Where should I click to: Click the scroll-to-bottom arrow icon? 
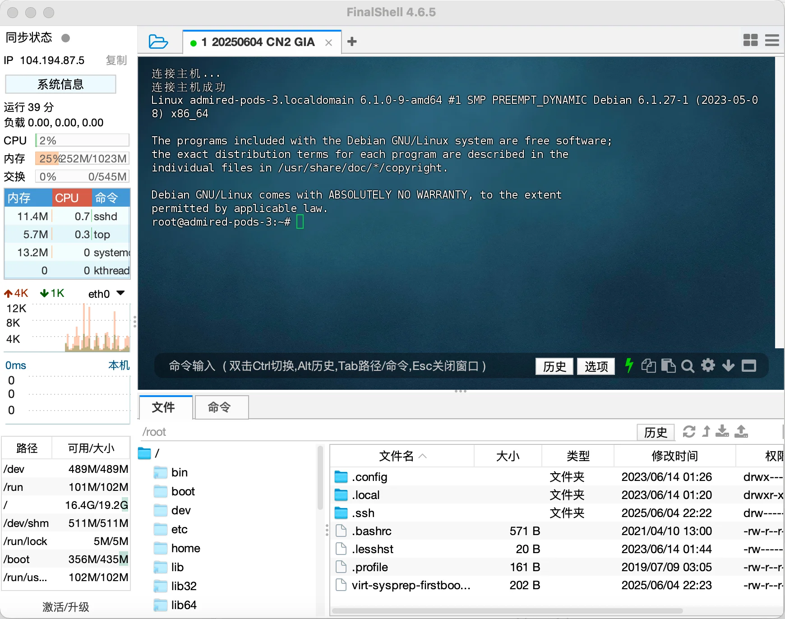click(728, 365)
